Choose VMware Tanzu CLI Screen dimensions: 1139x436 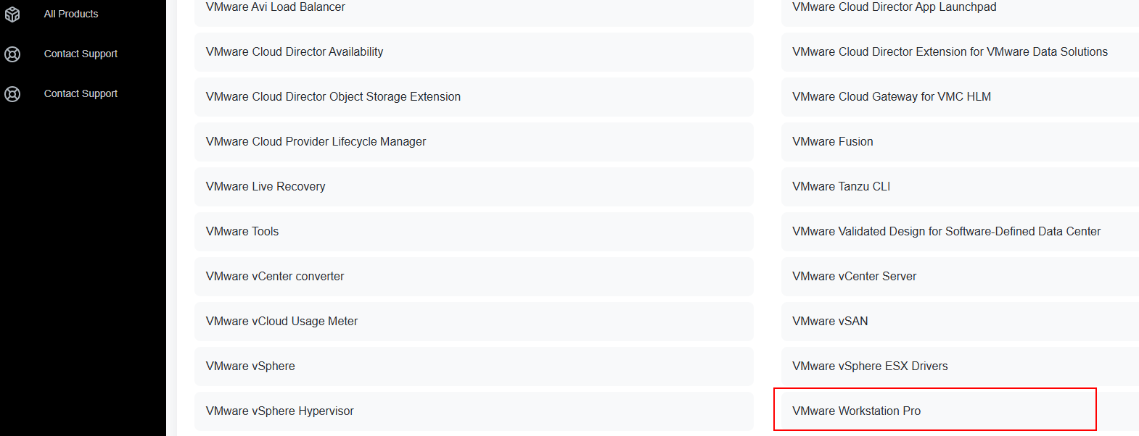coord(841,187)
